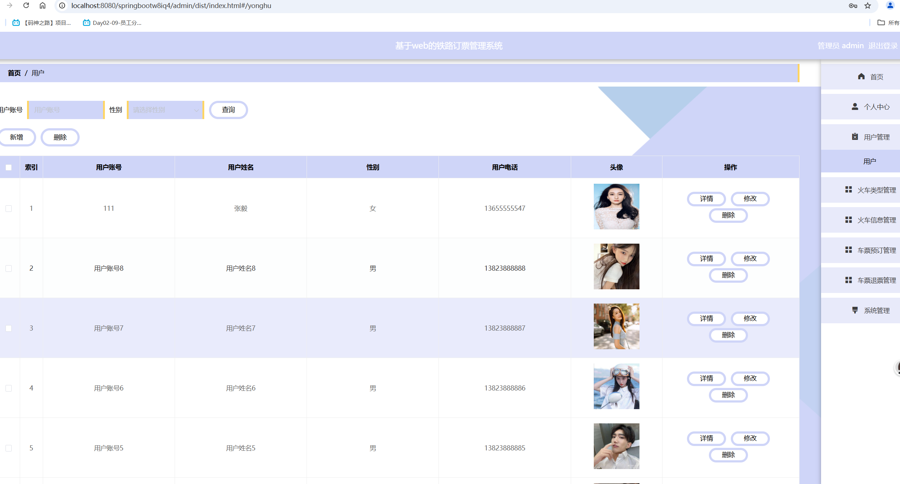This screenshot has width=900, height=484.
Task: Click the clipboard icon beside 用户管理
Action: point(855,137)
